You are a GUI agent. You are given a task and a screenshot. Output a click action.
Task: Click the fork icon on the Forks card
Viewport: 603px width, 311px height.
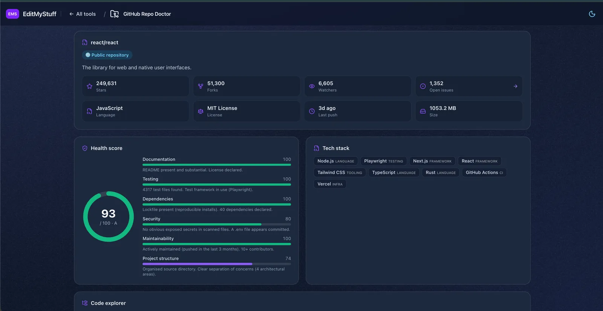pos(200,86)
